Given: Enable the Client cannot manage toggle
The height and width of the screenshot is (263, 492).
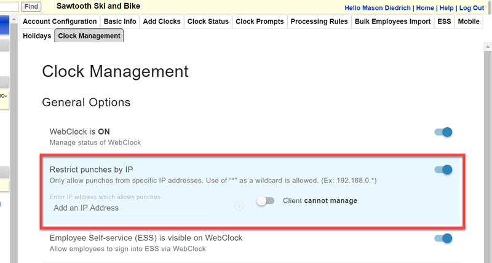Looking at the screenshot, I should click(x=266, y=201).
